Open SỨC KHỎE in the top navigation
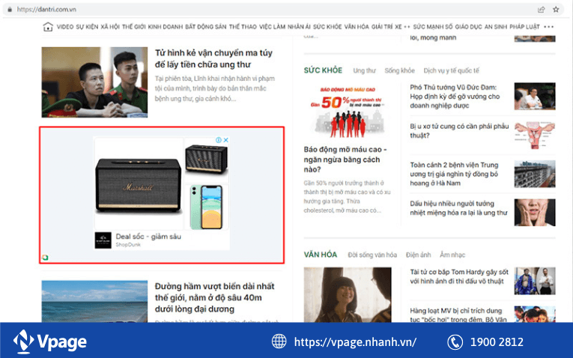This screenshot has width=573, height=358. pos(327,27)
